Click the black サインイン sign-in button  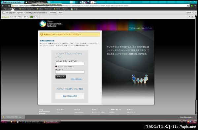(x=60, y=77)
